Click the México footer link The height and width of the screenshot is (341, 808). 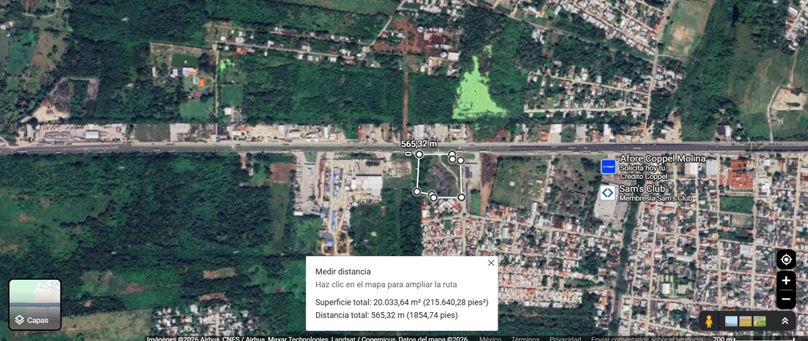(x=490, y=339)
